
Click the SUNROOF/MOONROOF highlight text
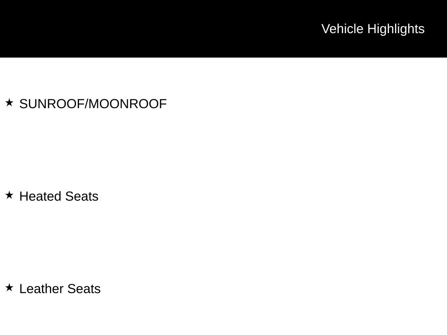tap(93, 104)
